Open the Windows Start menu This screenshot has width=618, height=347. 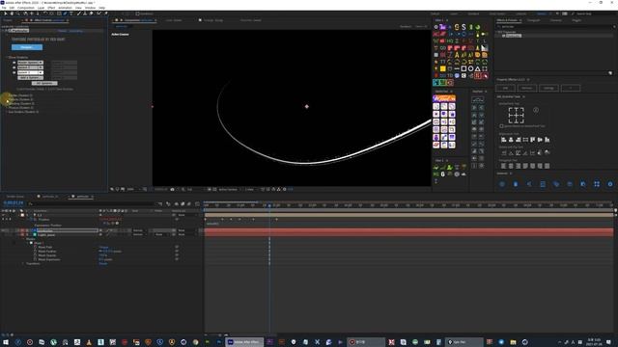click(x=6, y=342)
